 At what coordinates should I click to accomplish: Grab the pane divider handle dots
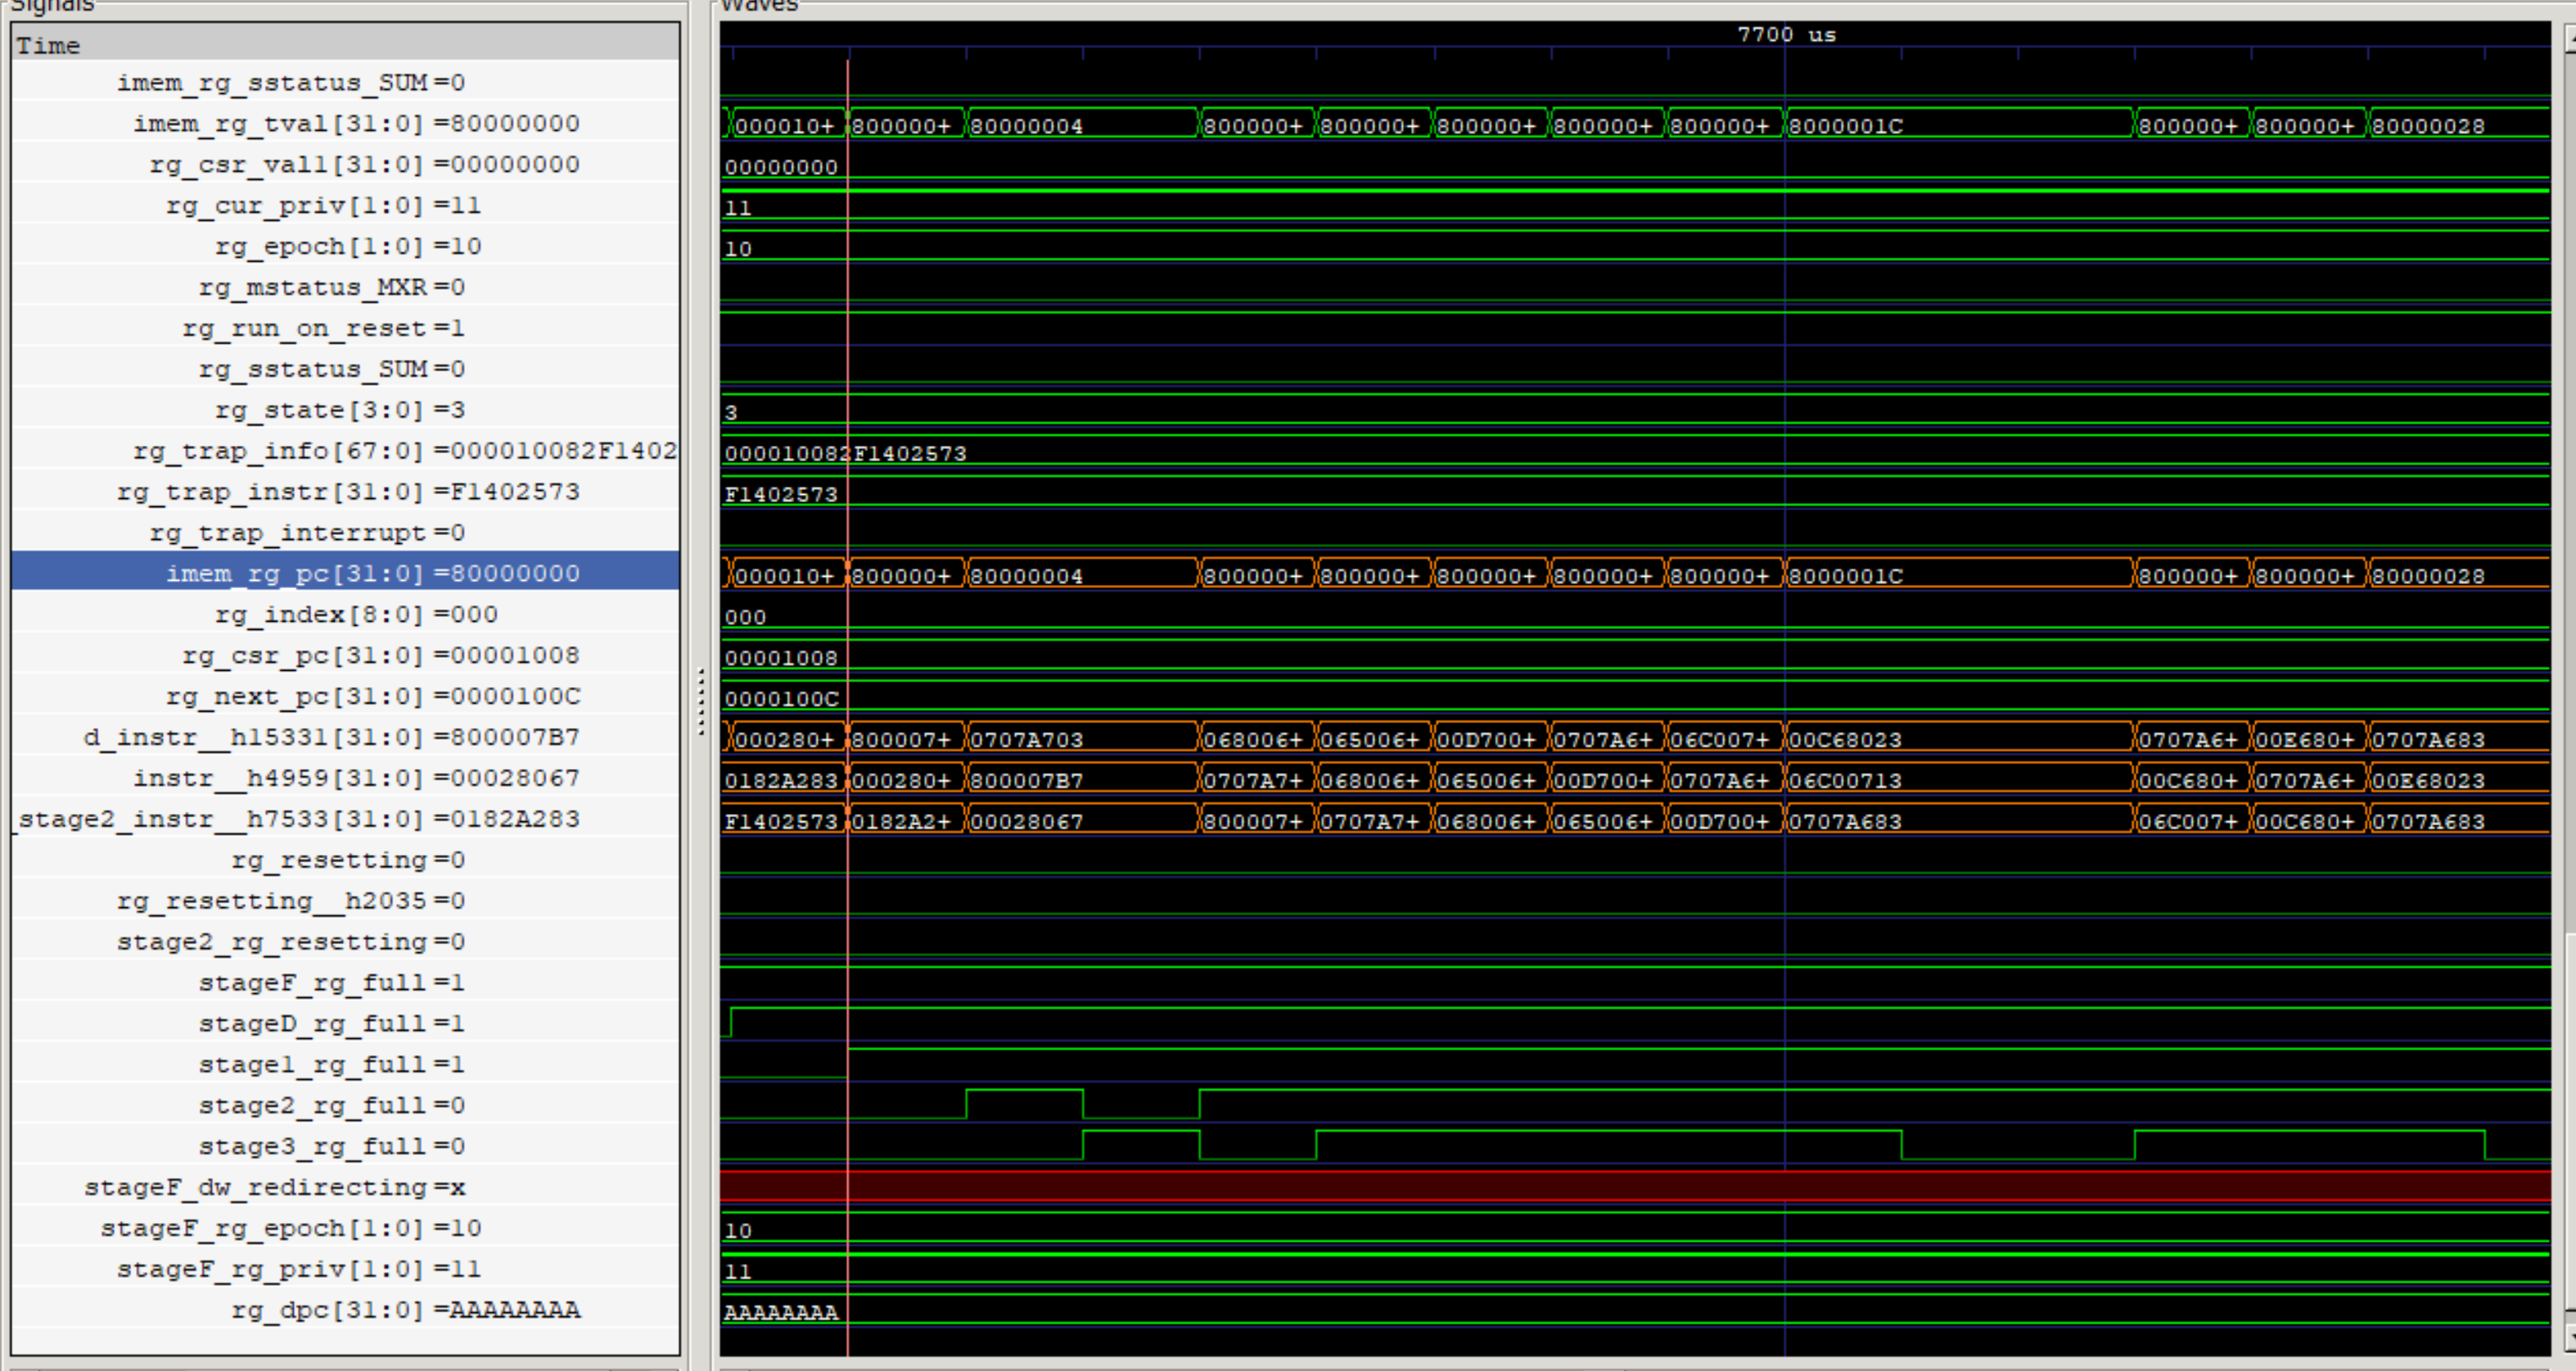click(x=701, y=702)
